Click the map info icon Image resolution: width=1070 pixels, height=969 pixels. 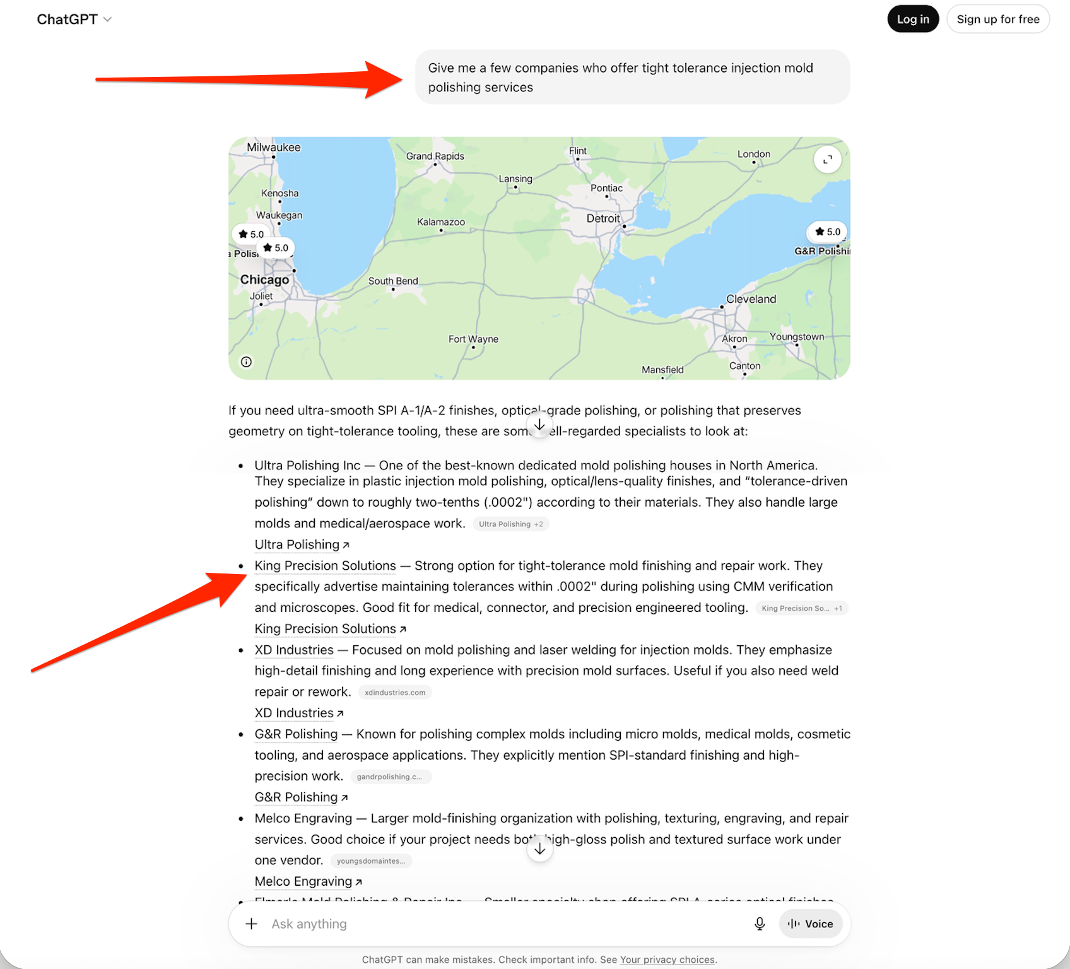246,361
